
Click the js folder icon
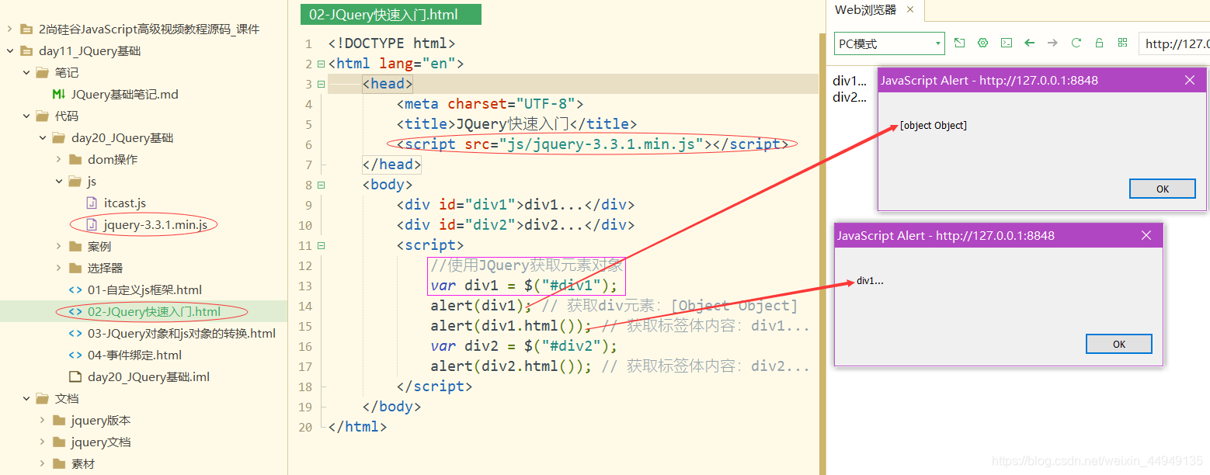(x=75, y=181)
